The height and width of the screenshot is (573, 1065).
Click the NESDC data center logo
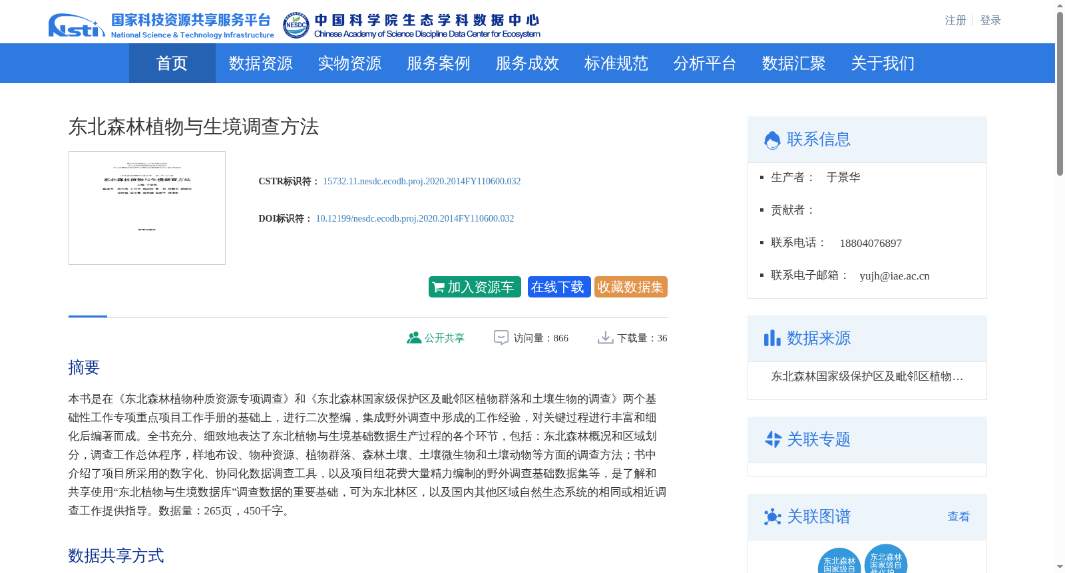point(411,26)
